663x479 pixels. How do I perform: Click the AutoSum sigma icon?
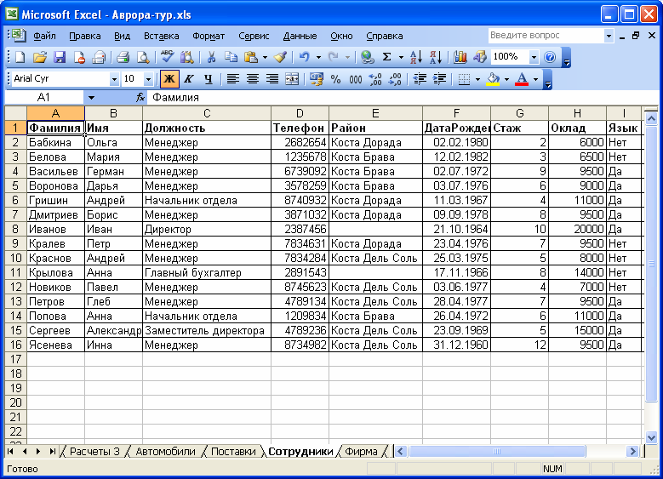(x=386, y=57)
